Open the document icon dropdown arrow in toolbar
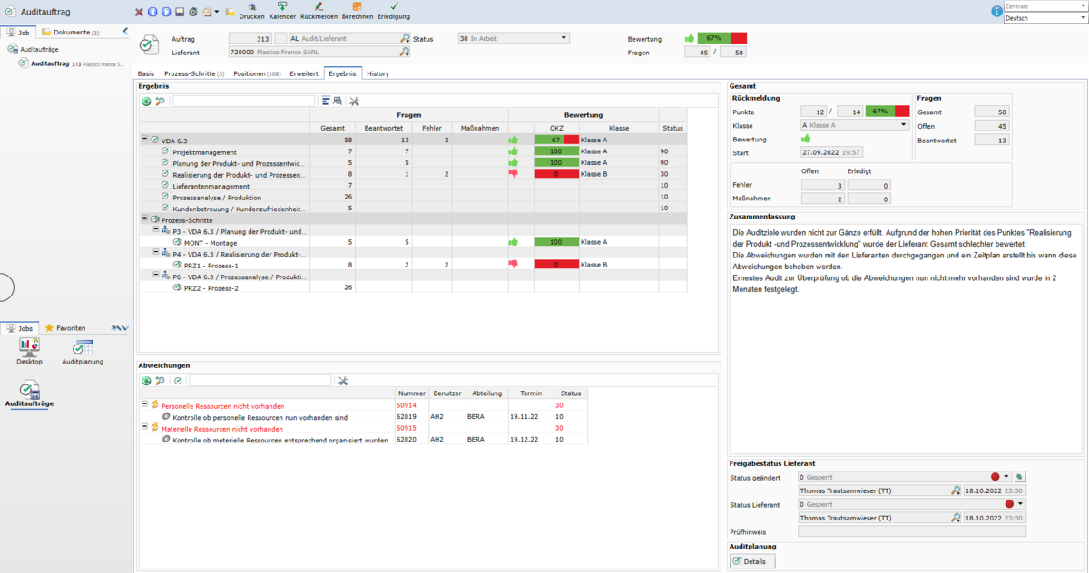 point(218,12)
